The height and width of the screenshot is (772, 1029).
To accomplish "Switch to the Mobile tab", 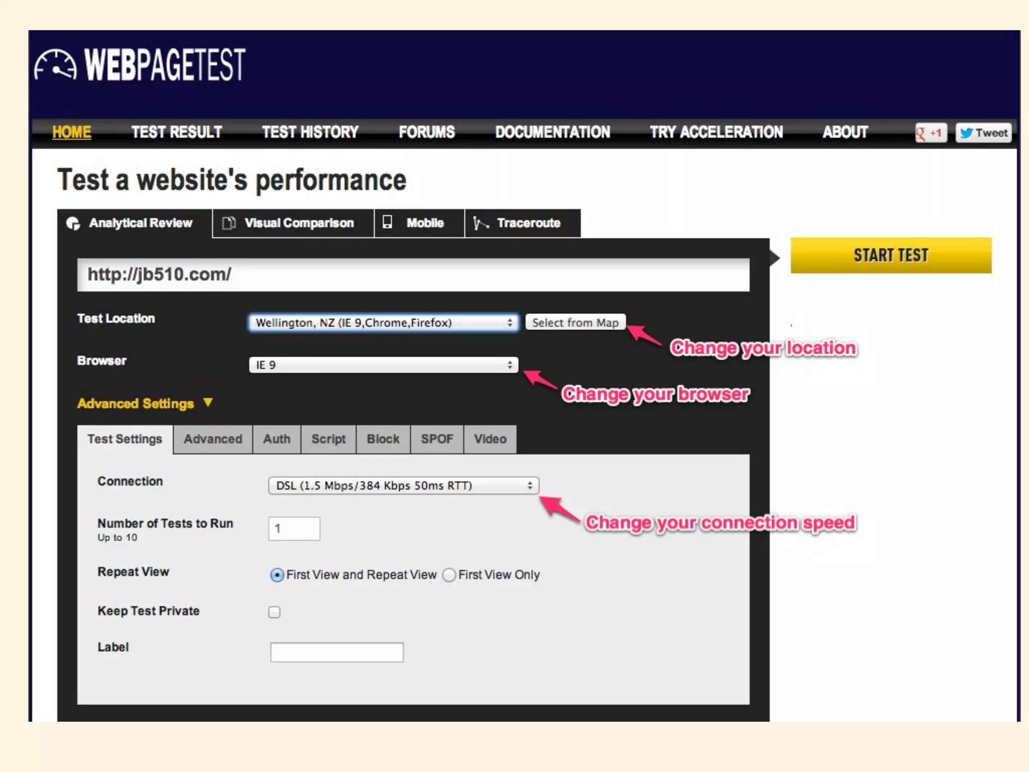I will 420,223.
